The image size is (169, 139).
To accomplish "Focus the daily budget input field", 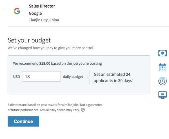I will coord(41,76).
